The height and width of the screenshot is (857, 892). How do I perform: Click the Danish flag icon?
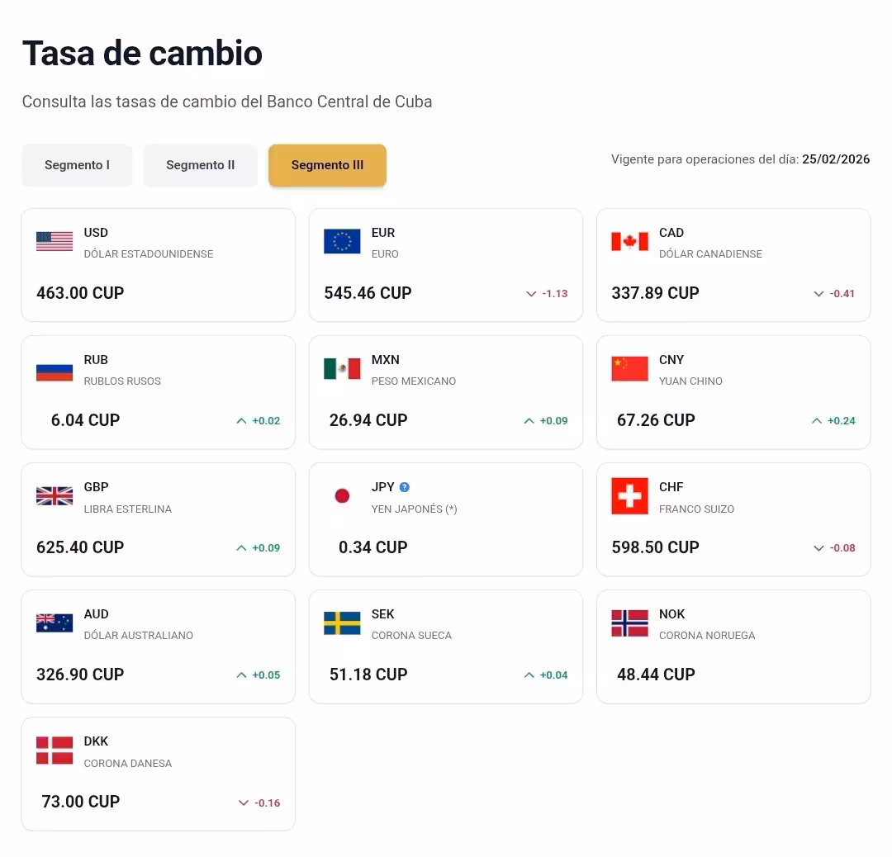(x=55, y=750)
